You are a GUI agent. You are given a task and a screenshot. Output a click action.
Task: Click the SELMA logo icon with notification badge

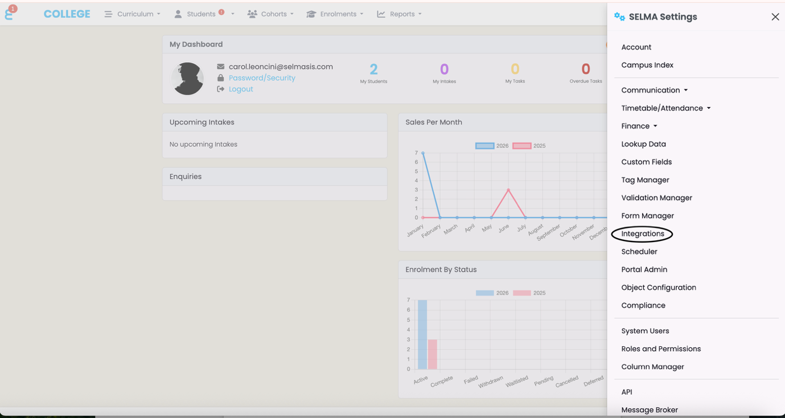coord(10,14)
